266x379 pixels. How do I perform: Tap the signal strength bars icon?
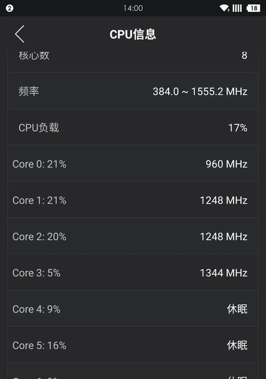point(237,8)
